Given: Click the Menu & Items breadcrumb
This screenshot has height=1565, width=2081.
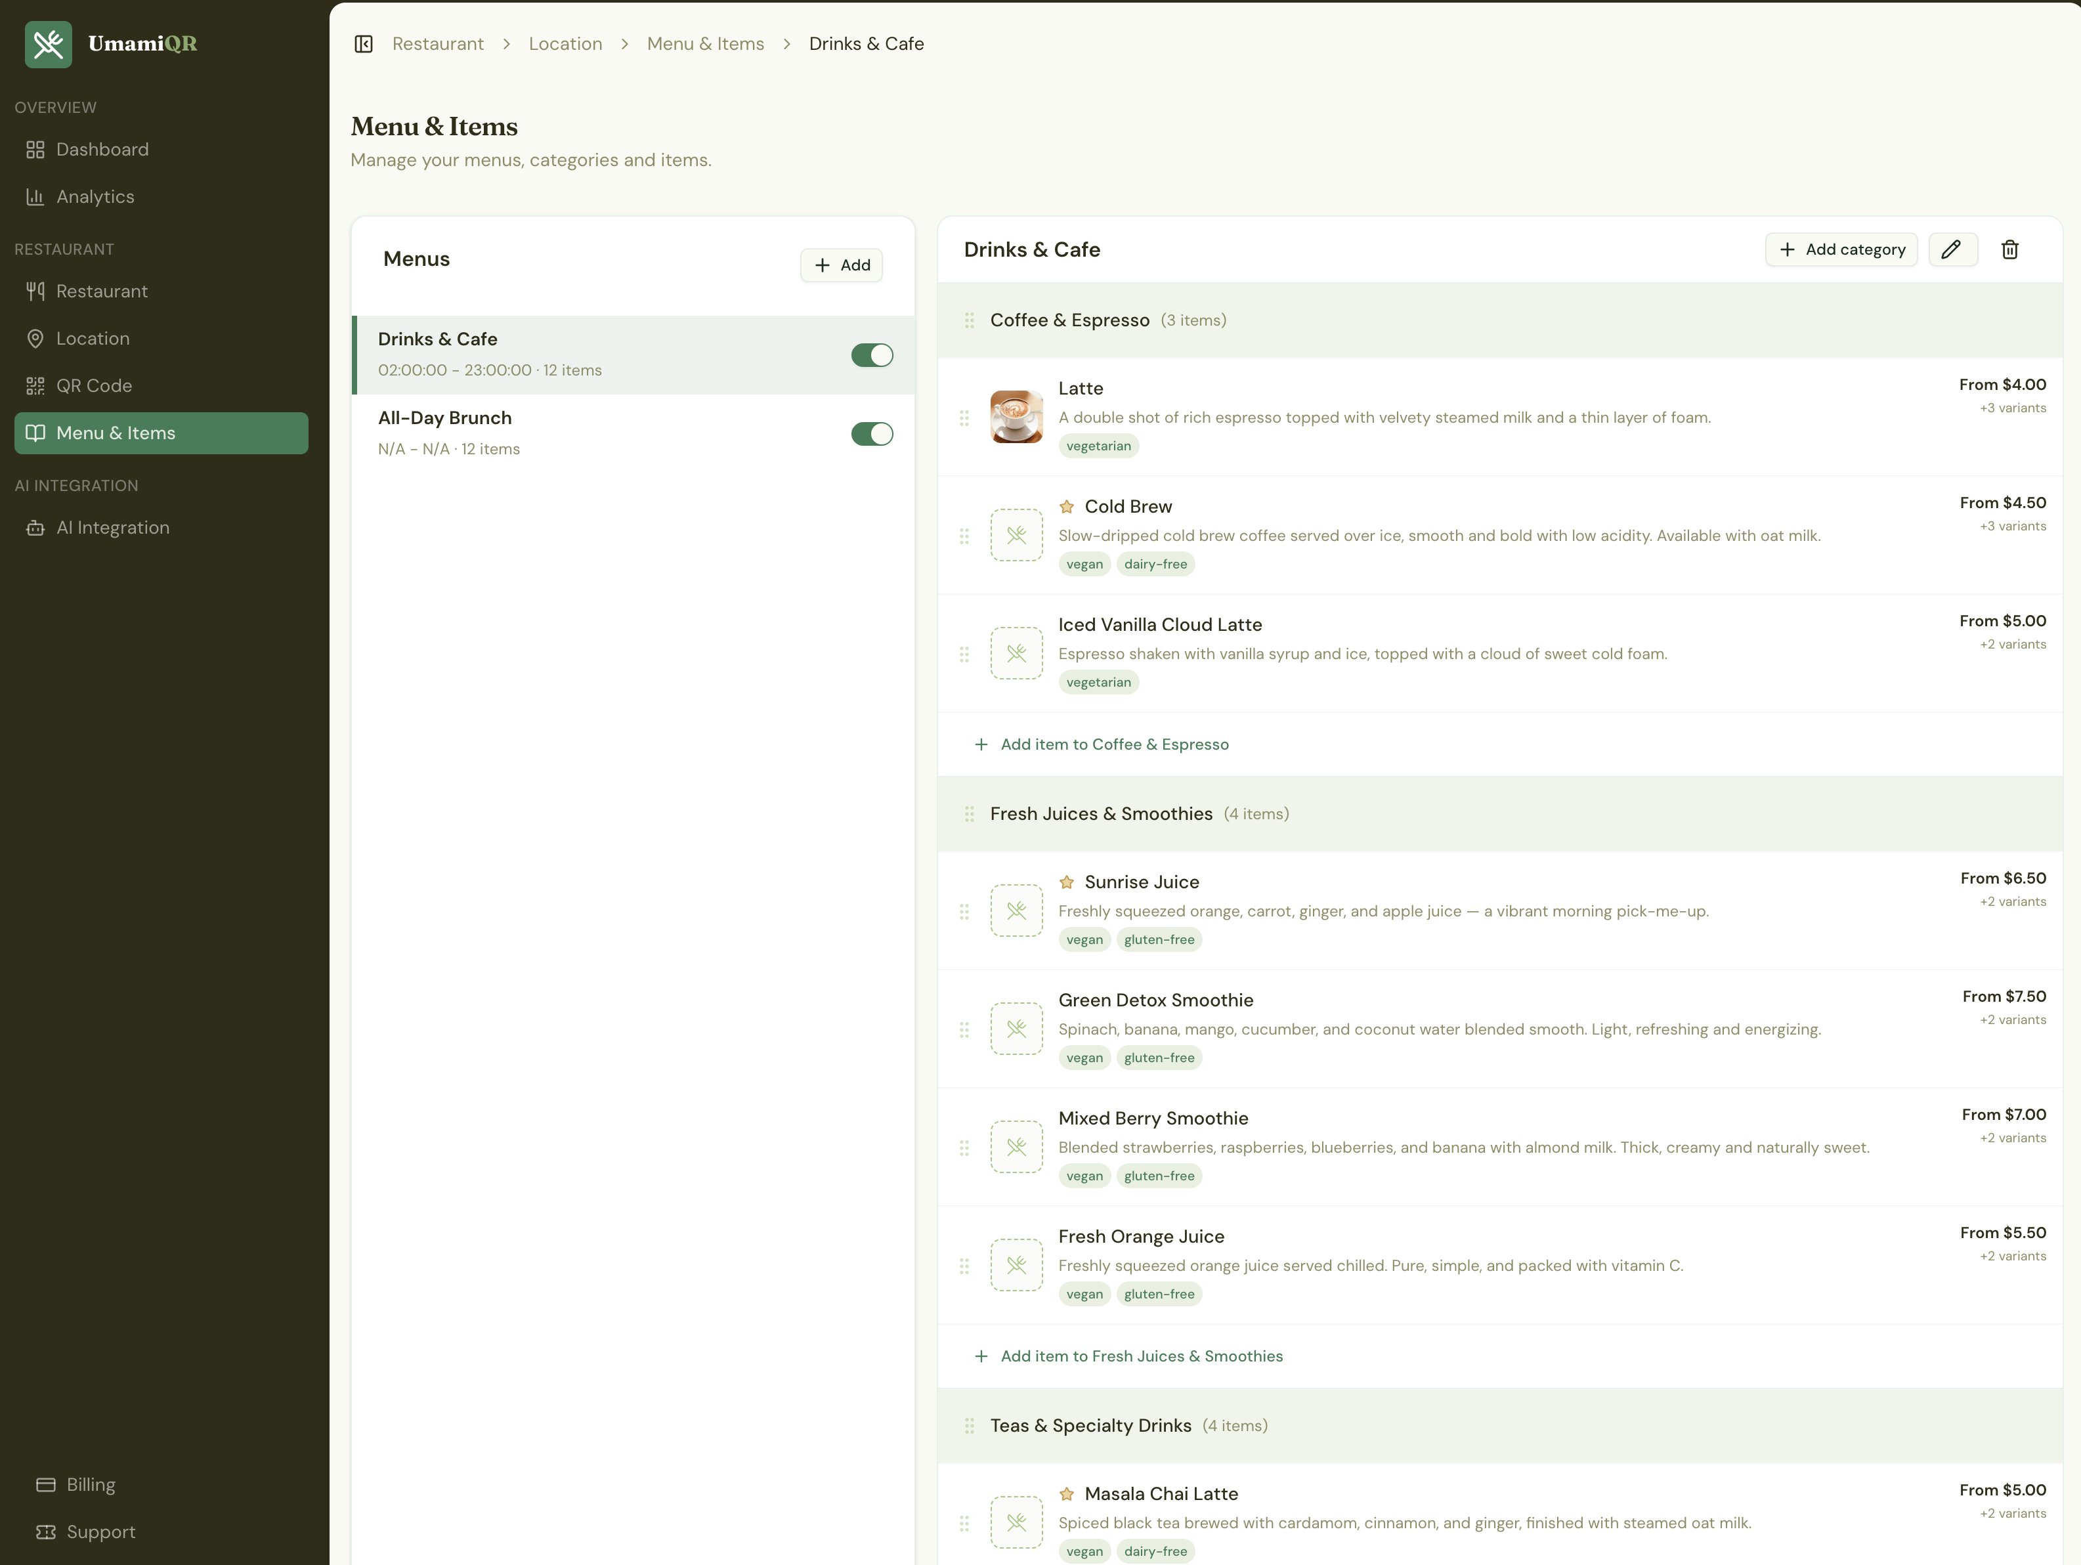Looking at the screenshot, I should (x=706, y=44).
